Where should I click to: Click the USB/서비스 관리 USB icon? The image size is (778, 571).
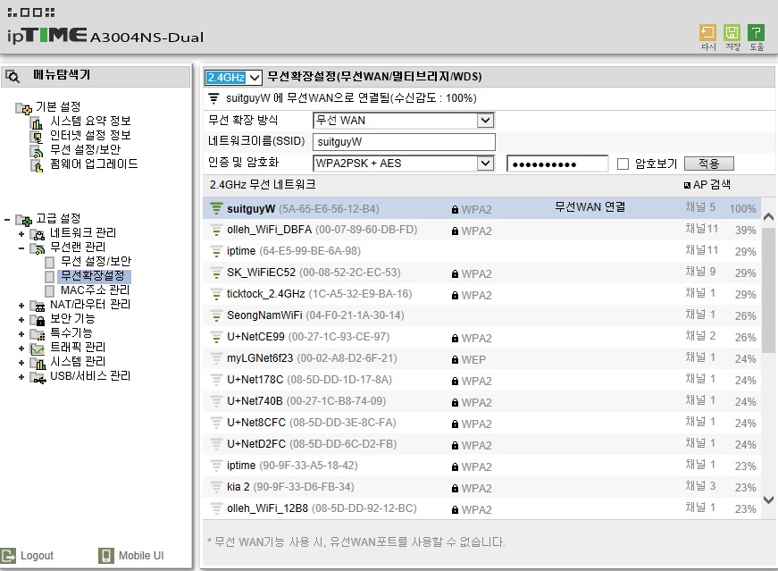[38, 377]
